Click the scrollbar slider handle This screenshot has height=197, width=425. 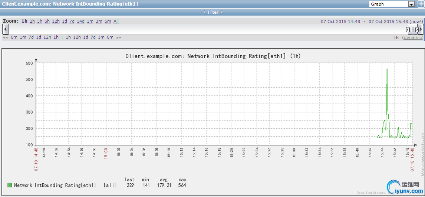[x=412, y=29]
